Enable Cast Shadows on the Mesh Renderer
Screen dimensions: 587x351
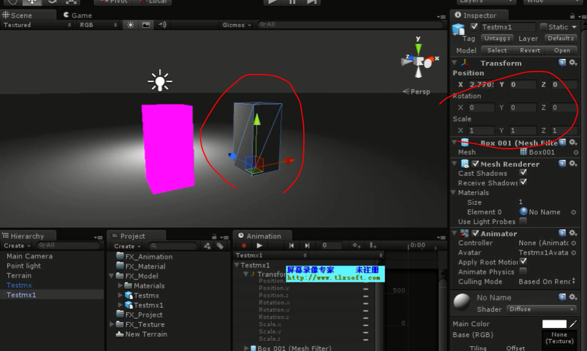[x=522, y=173]
